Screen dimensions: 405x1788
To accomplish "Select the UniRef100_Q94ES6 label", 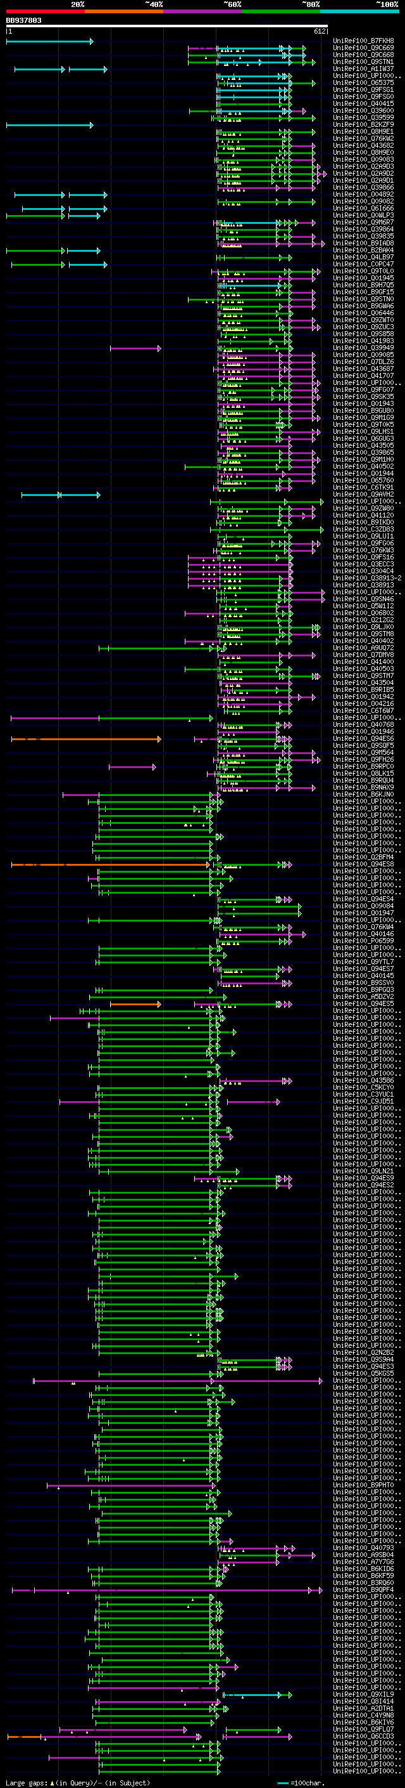I will [363, 738].
